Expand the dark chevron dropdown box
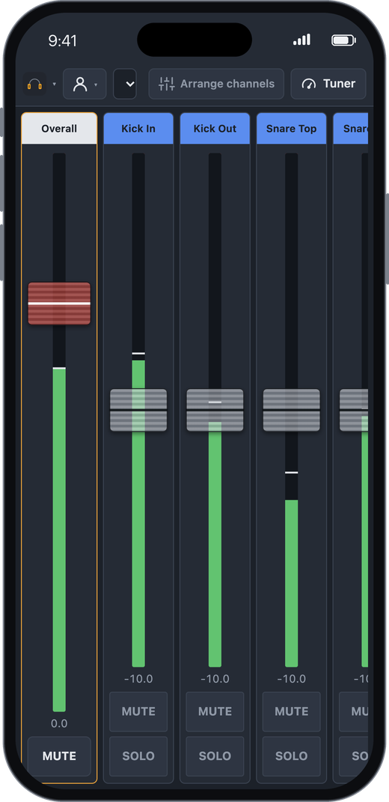 (125, 84)
